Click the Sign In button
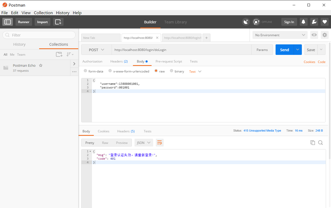This screenshot has width=331, height=208. tap(289, 22)
